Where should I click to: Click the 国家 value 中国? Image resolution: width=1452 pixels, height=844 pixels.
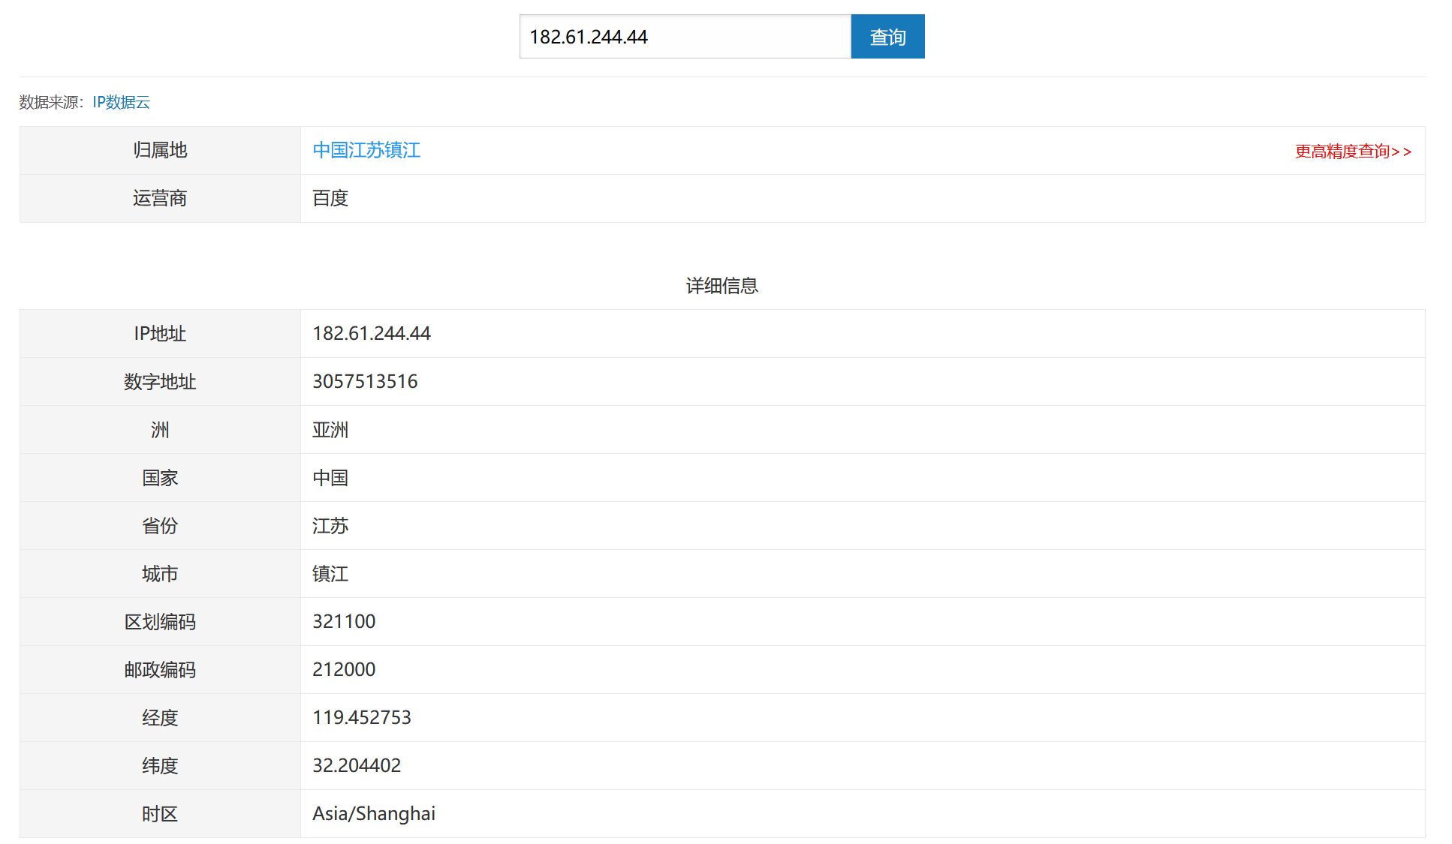(330, 477)
